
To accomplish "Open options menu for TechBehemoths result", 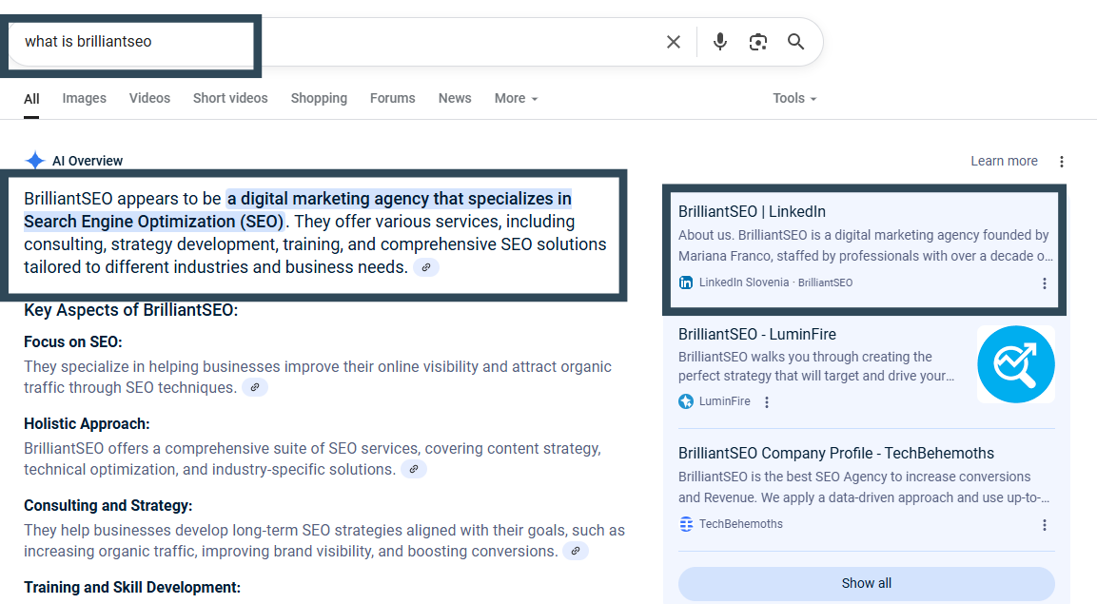I will point(1045,525).
